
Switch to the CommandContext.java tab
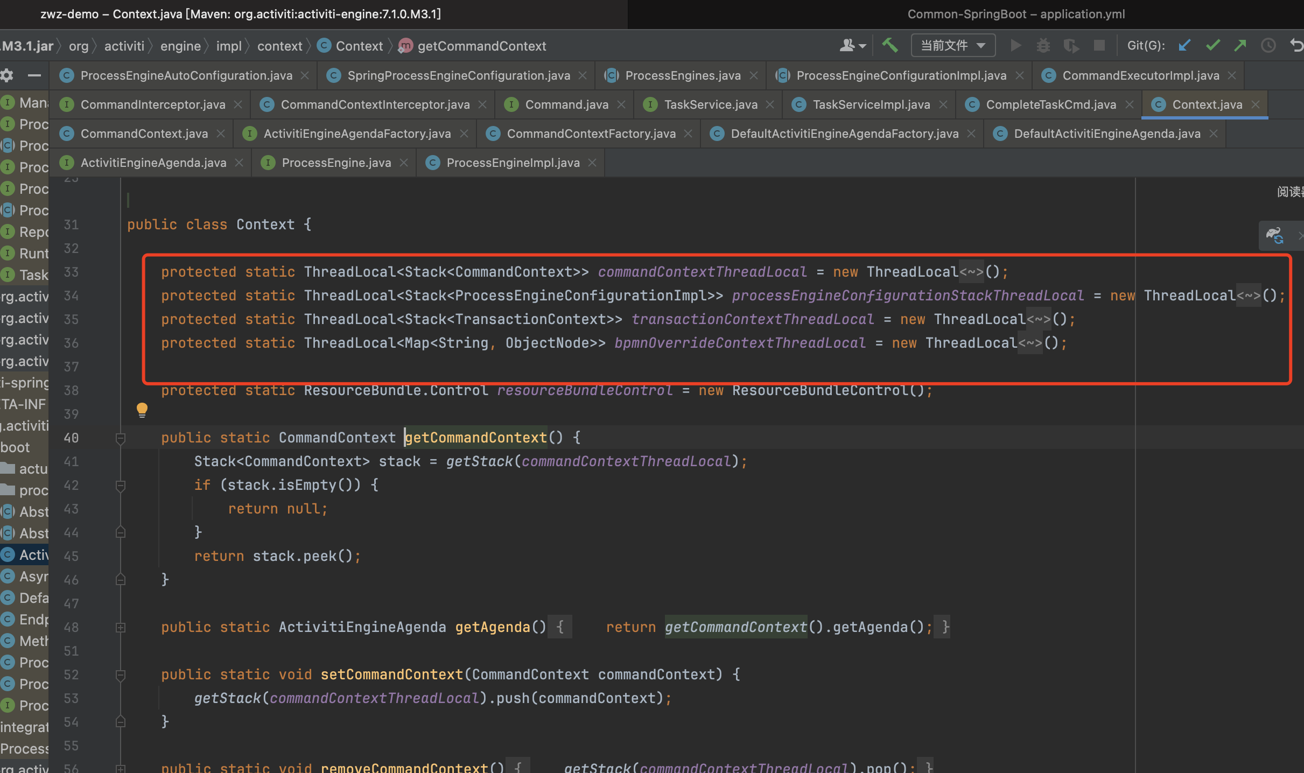tap(144, 133)
